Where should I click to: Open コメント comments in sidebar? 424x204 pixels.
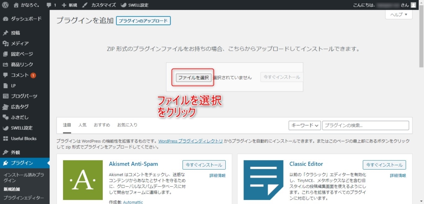(19, 75)
